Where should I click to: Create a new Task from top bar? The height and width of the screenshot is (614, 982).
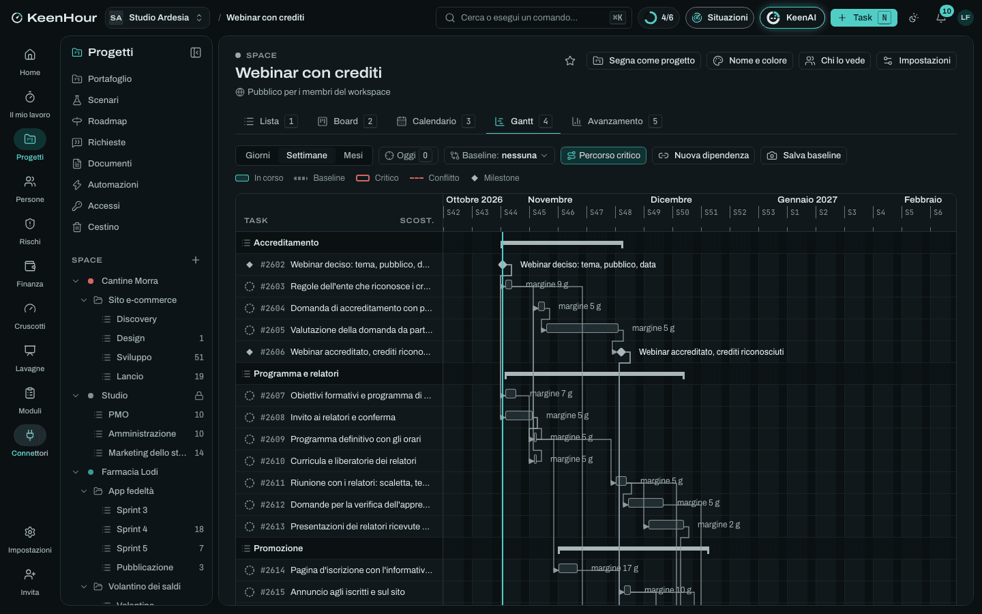864,18
